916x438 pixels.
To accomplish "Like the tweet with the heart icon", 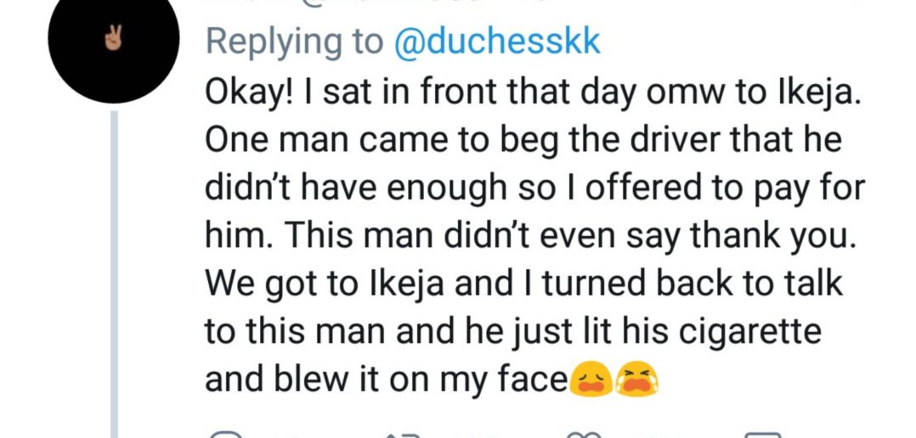I will [585, 435].
